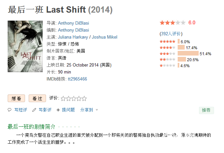Expand the 分享到 dropdown arrow
Image resolution: width=224 pixels, height=153 pixels.
point(97,110)
